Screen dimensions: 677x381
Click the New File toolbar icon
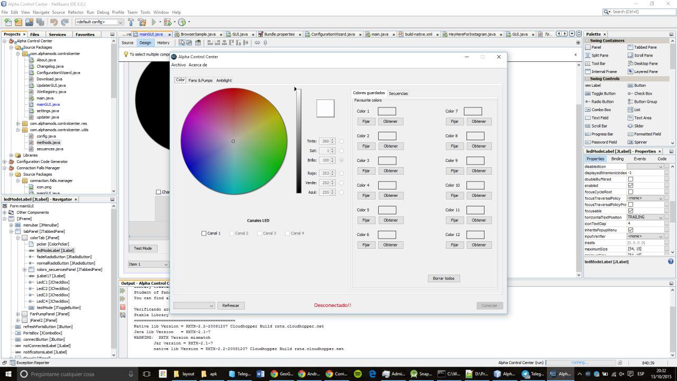(x=8, y=22)
